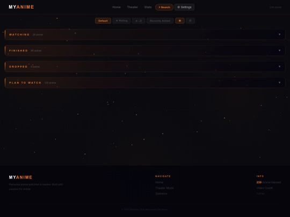The width and height of the screenshot is (290, 217).
Task: Open the footer Statistics link
Action: [161, 193]
